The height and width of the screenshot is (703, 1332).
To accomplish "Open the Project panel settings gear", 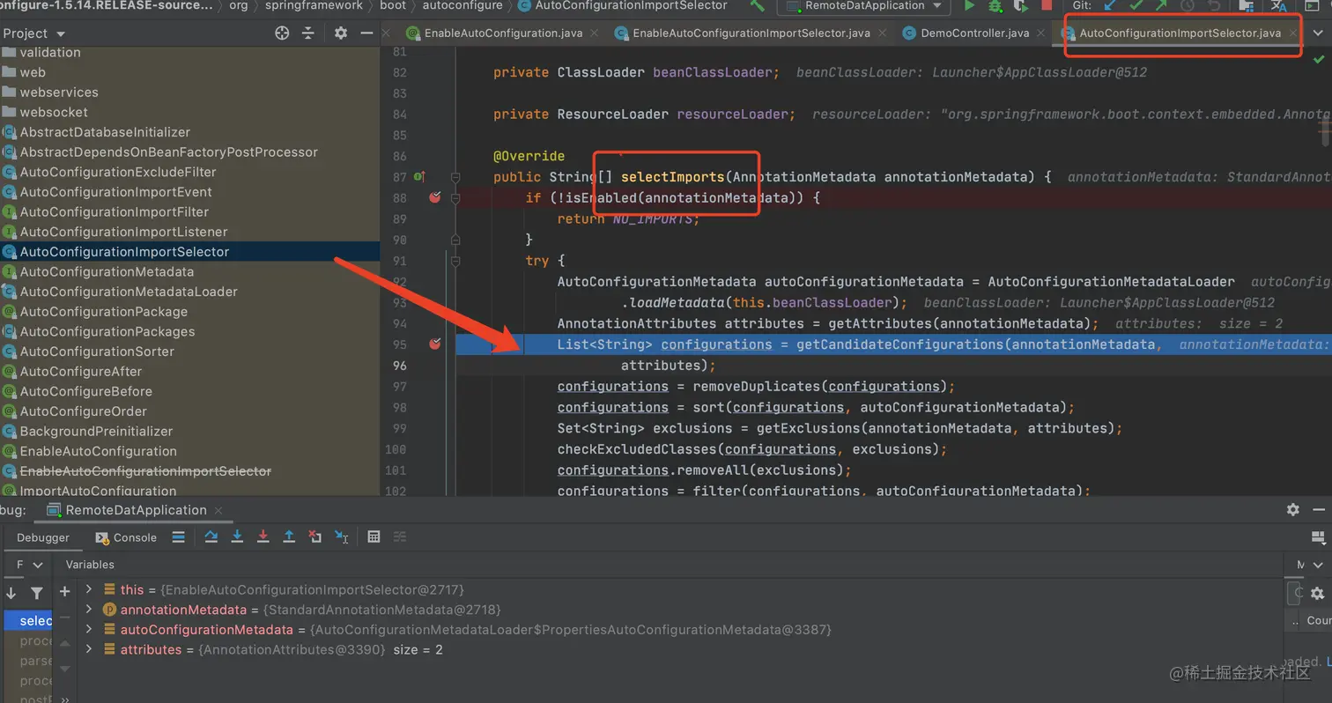I will (x=341, y=33).
